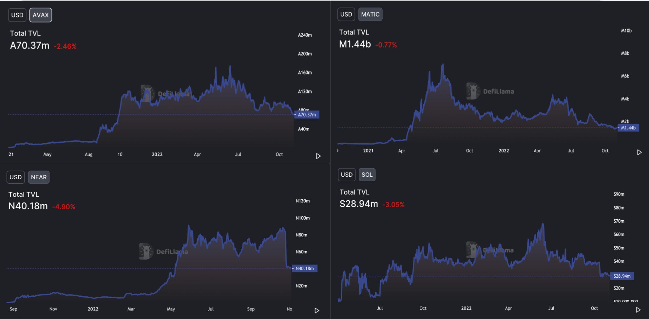Click the USD button above the AVAX chart
This screenshot has width=649, height=319.
17,15
